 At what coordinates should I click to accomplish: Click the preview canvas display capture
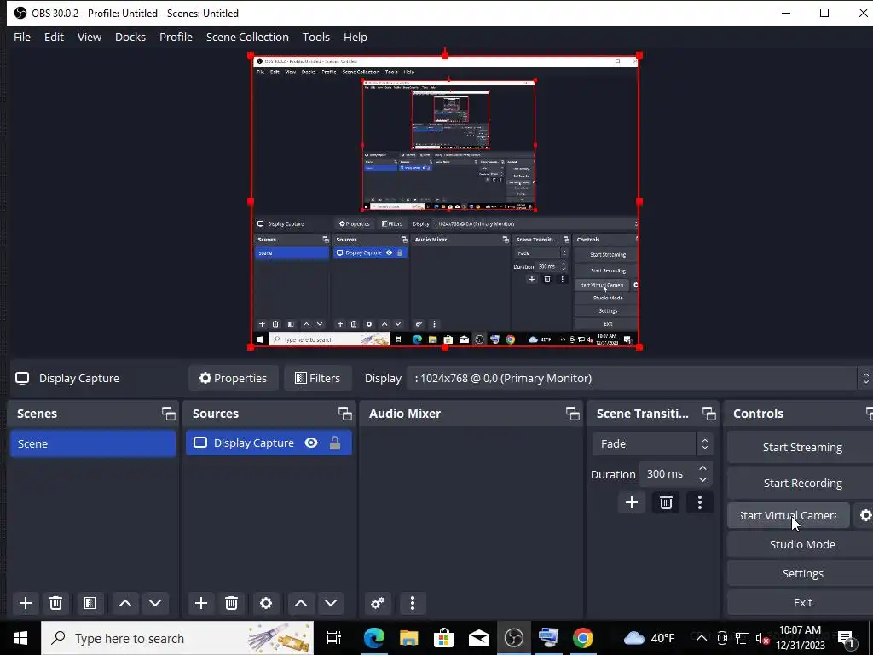[x=444, y=201]
